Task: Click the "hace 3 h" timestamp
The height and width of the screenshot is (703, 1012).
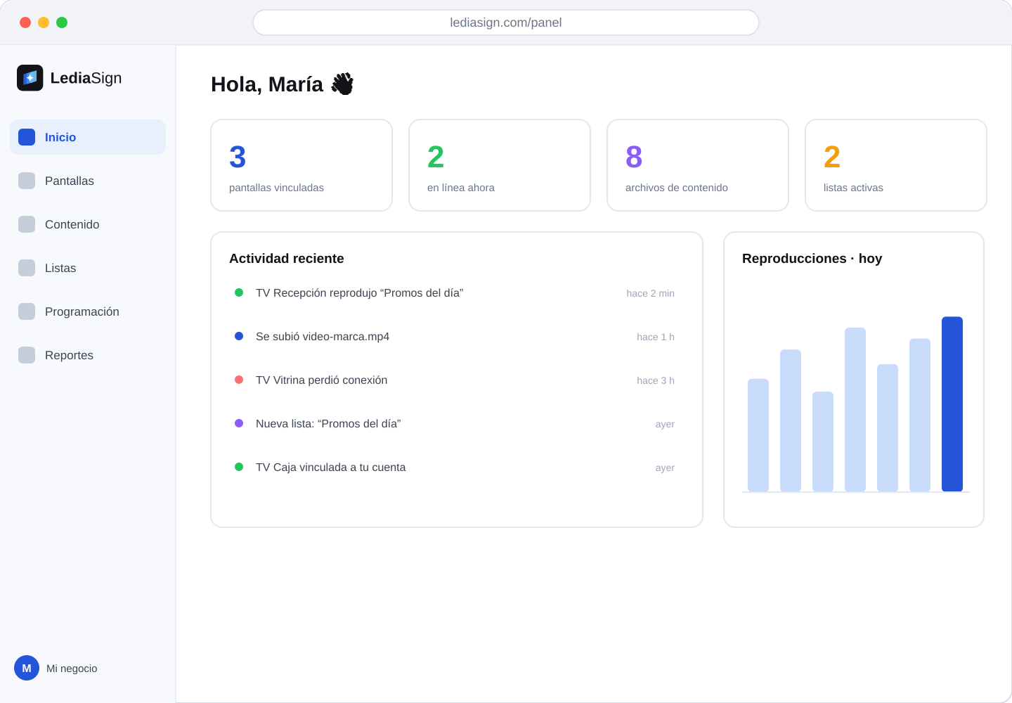Action: pos(656,380)
